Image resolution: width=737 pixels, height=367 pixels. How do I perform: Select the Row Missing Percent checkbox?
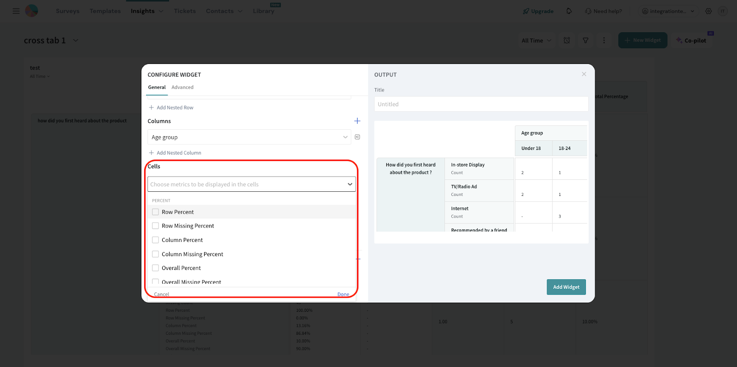pyautogui.click(x=156, y=226)
